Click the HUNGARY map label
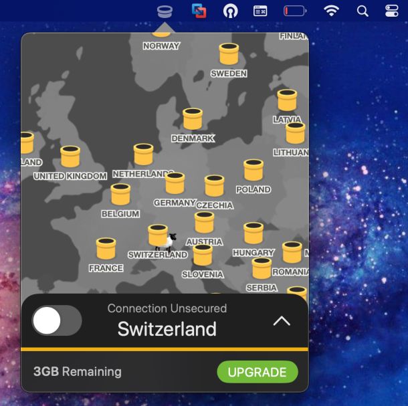The image size is (408, 406). point(253,253)
